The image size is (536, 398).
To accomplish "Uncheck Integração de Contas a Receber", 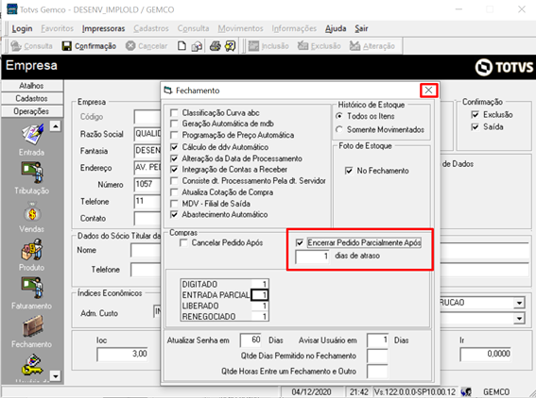I will [x=174, y=170].
